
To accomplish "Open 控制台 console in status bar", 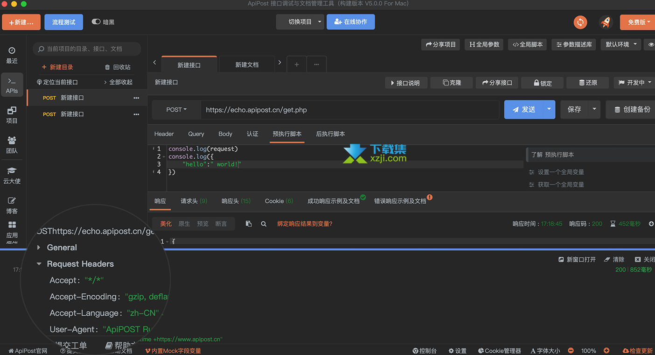I will (x=425, y=351).
